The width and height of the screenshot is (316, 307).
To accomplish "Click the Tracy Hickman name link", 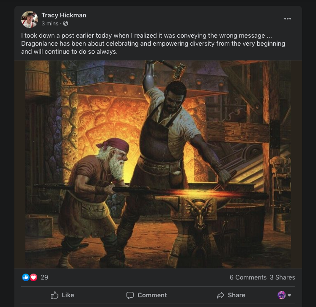I will point(64,15).
